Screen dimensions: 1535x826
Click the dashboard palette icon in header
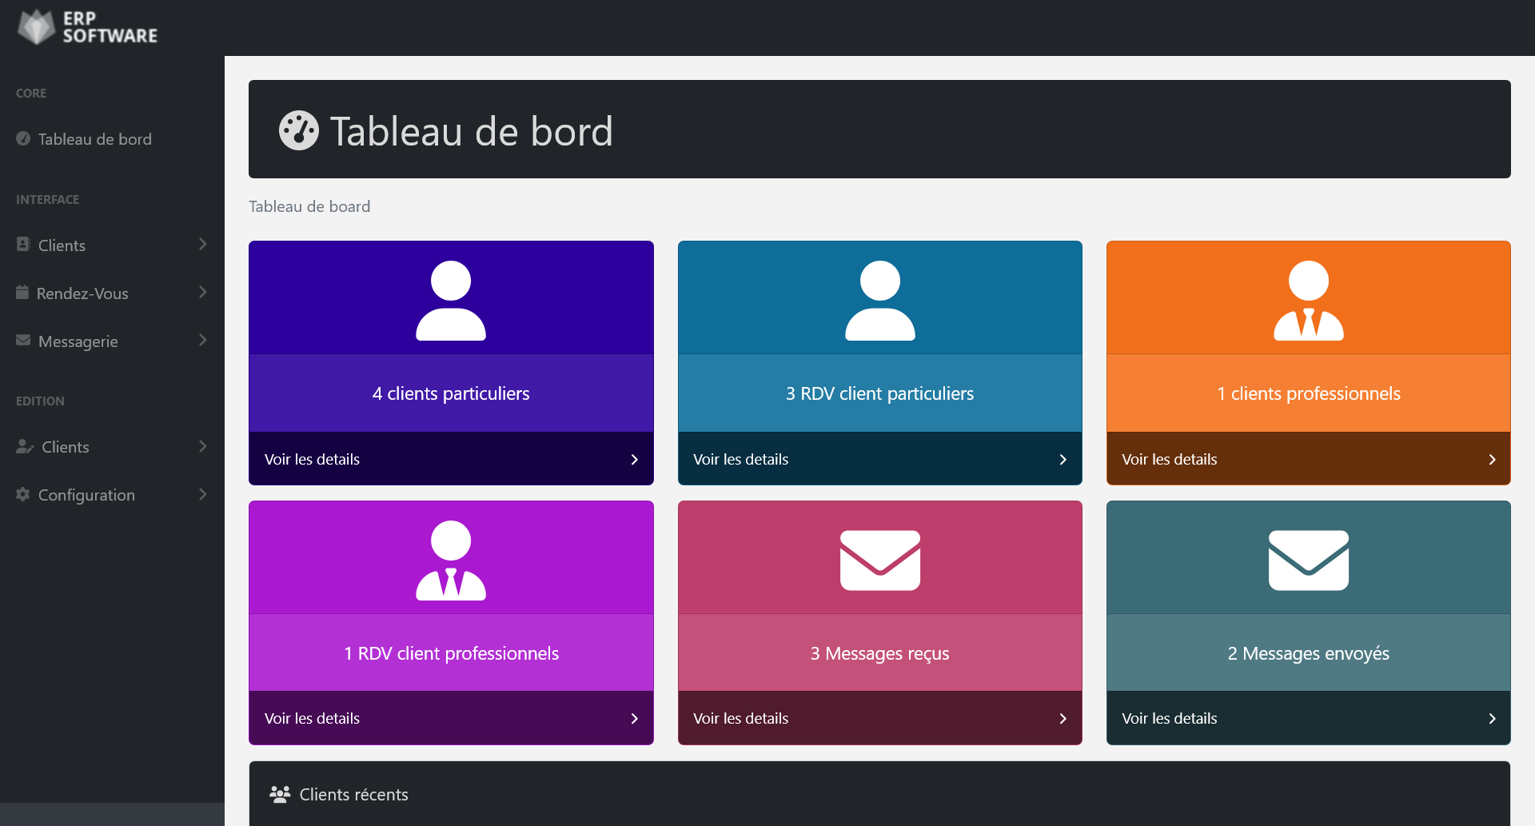pyautogui.click(x=298, y=130)
